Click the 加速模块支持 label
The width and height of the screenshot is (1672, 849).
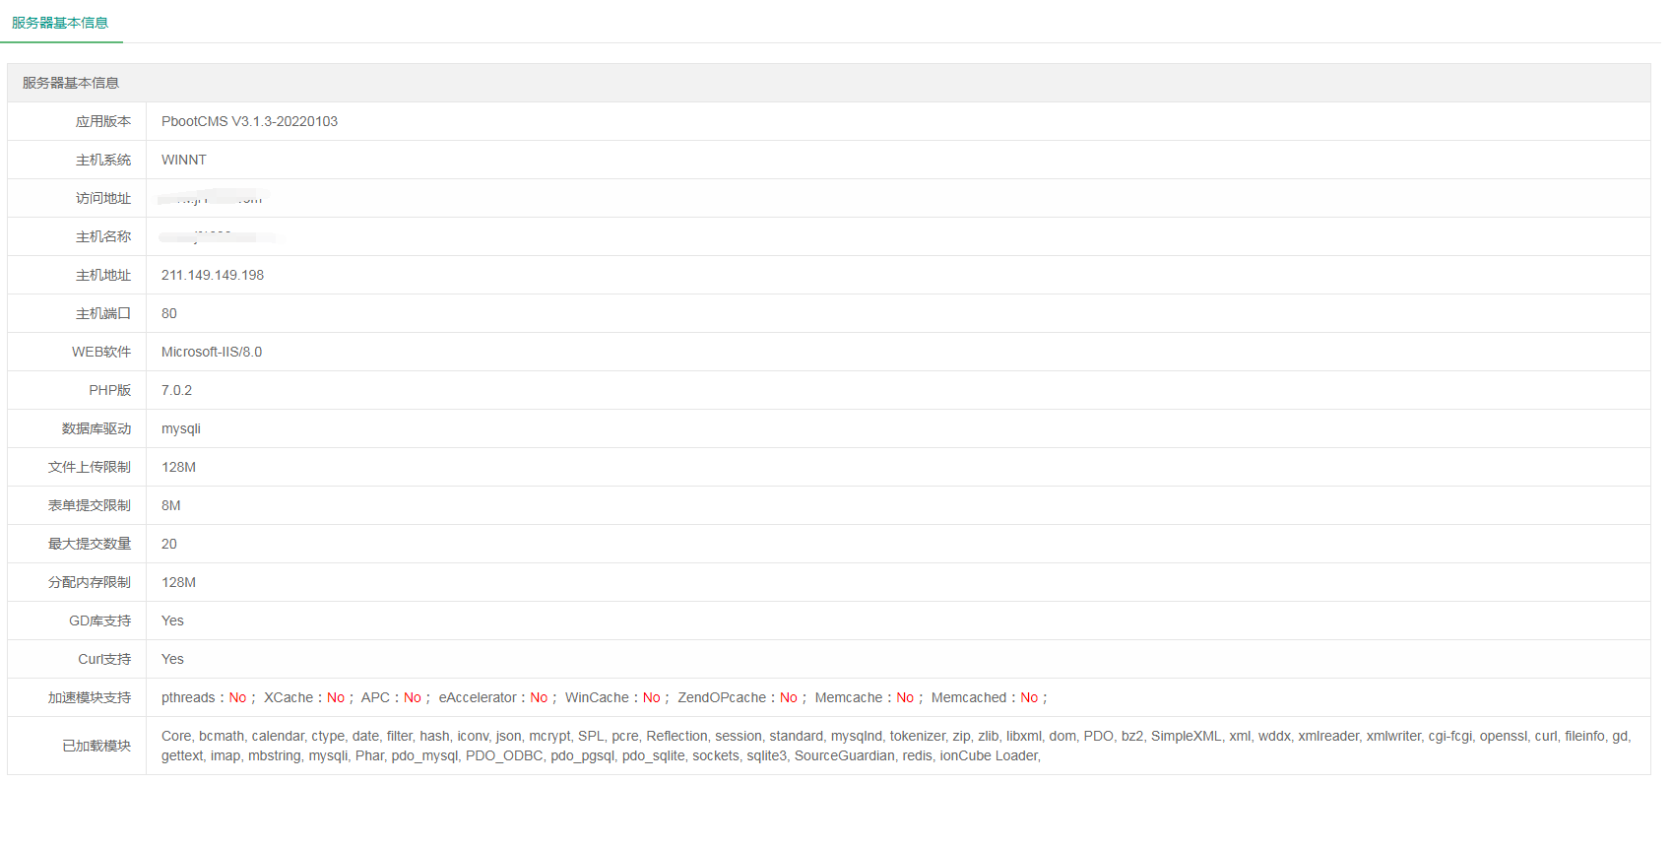pos(90,697)
